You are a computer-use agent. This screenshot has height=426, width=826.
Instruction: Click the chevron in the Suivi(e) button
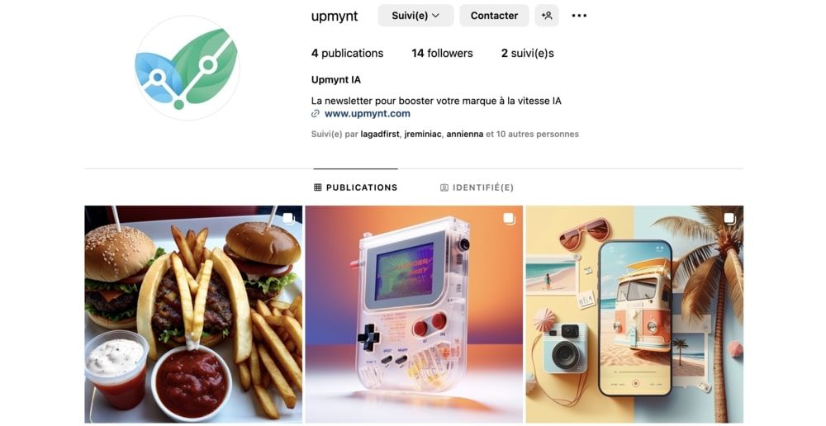pyautogui.click(x=435, y=16)
